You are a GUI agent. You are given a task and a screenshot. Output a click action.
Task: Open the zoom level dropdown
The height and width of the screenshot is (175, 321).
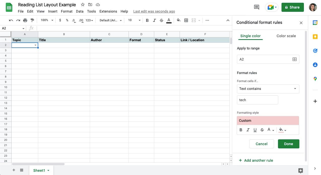47,20
